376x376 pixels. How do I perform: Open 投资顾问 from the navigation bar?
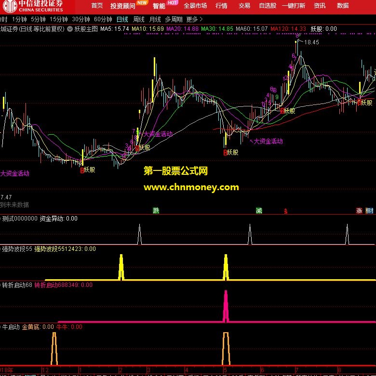coord(123,6)
